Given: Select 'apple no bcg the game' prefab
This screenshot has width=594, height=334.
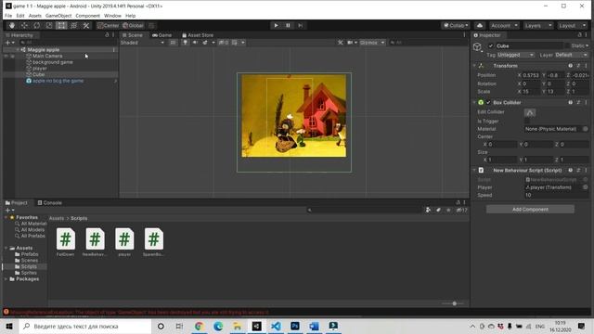Looking at the screenshot, I should click(58, 81).
